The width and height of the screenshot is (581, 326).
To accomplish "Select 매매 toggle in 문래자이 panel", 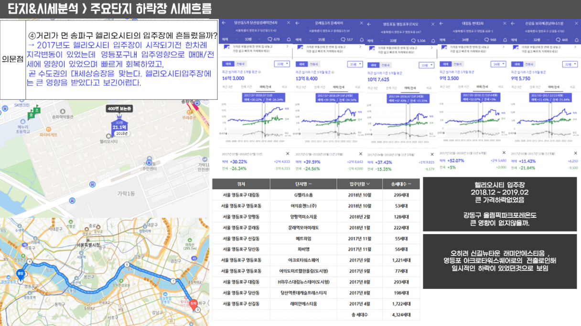I will tap(301, 63).
